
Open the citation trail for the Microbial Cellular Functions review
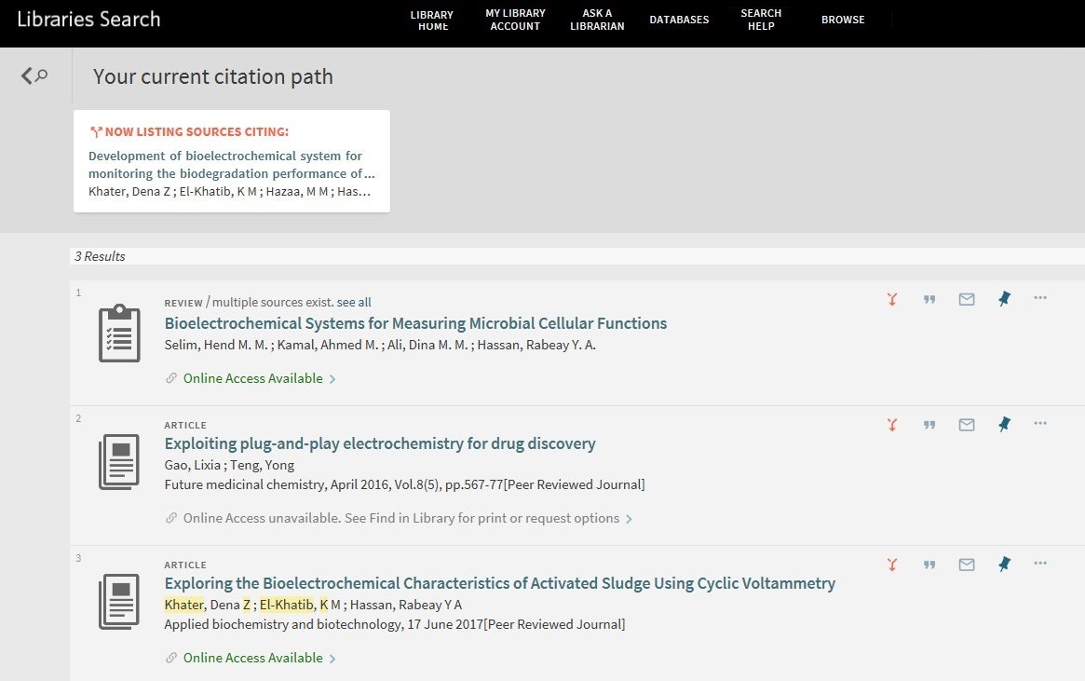click(x=892, y=298)
